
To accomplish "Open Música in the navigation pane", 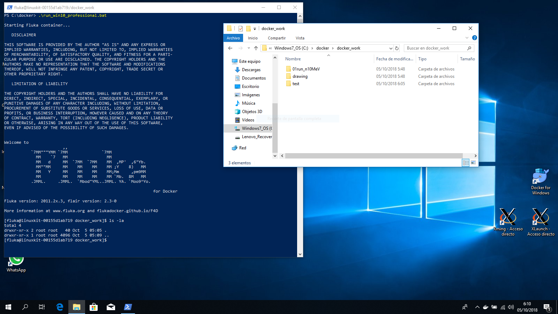I will pos(249,103).
